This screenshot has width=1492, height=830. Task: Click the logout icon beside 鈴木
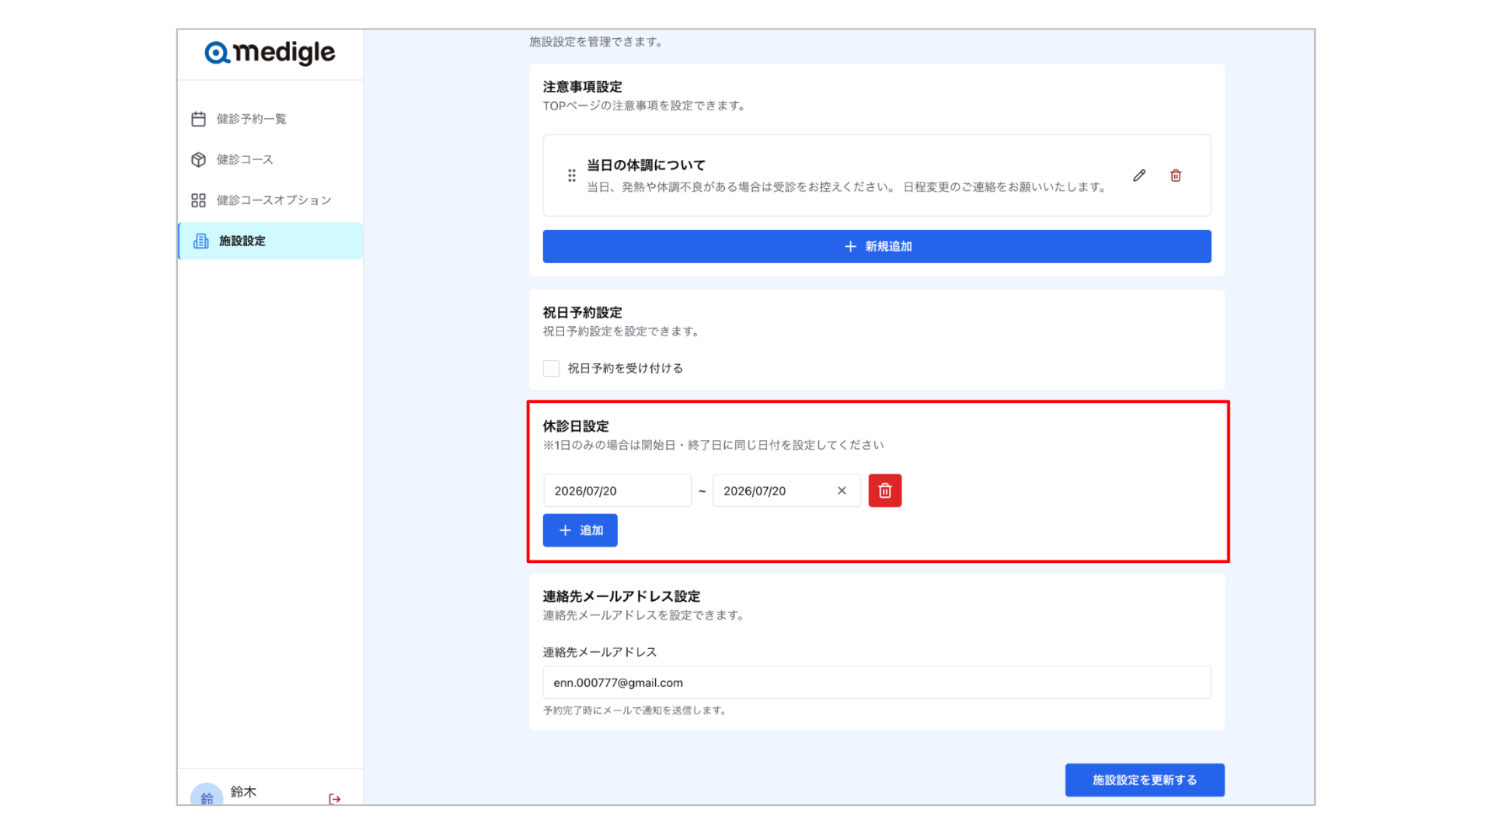(335, 799)
